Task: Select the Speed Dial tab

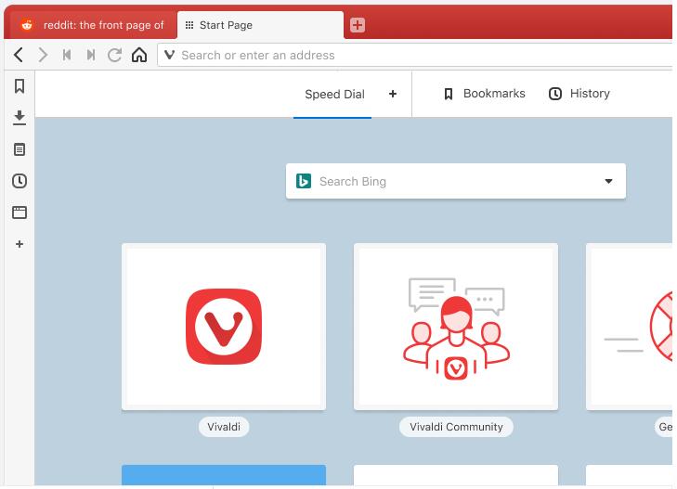Action: coord(334,95)
